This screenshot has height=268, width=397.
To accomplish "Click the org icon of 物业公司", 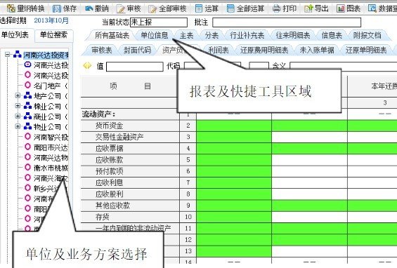I will [27, 126].
